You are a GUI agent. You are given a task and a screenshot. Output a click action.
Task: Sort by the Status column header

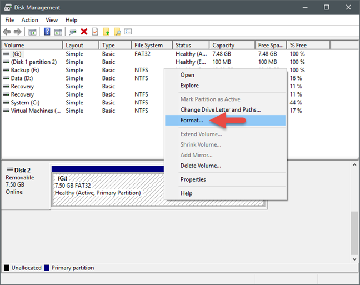191,45
